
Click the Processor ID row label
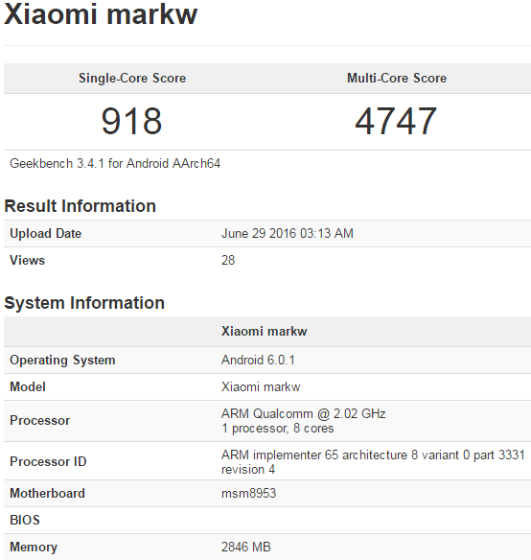[48, 461]
